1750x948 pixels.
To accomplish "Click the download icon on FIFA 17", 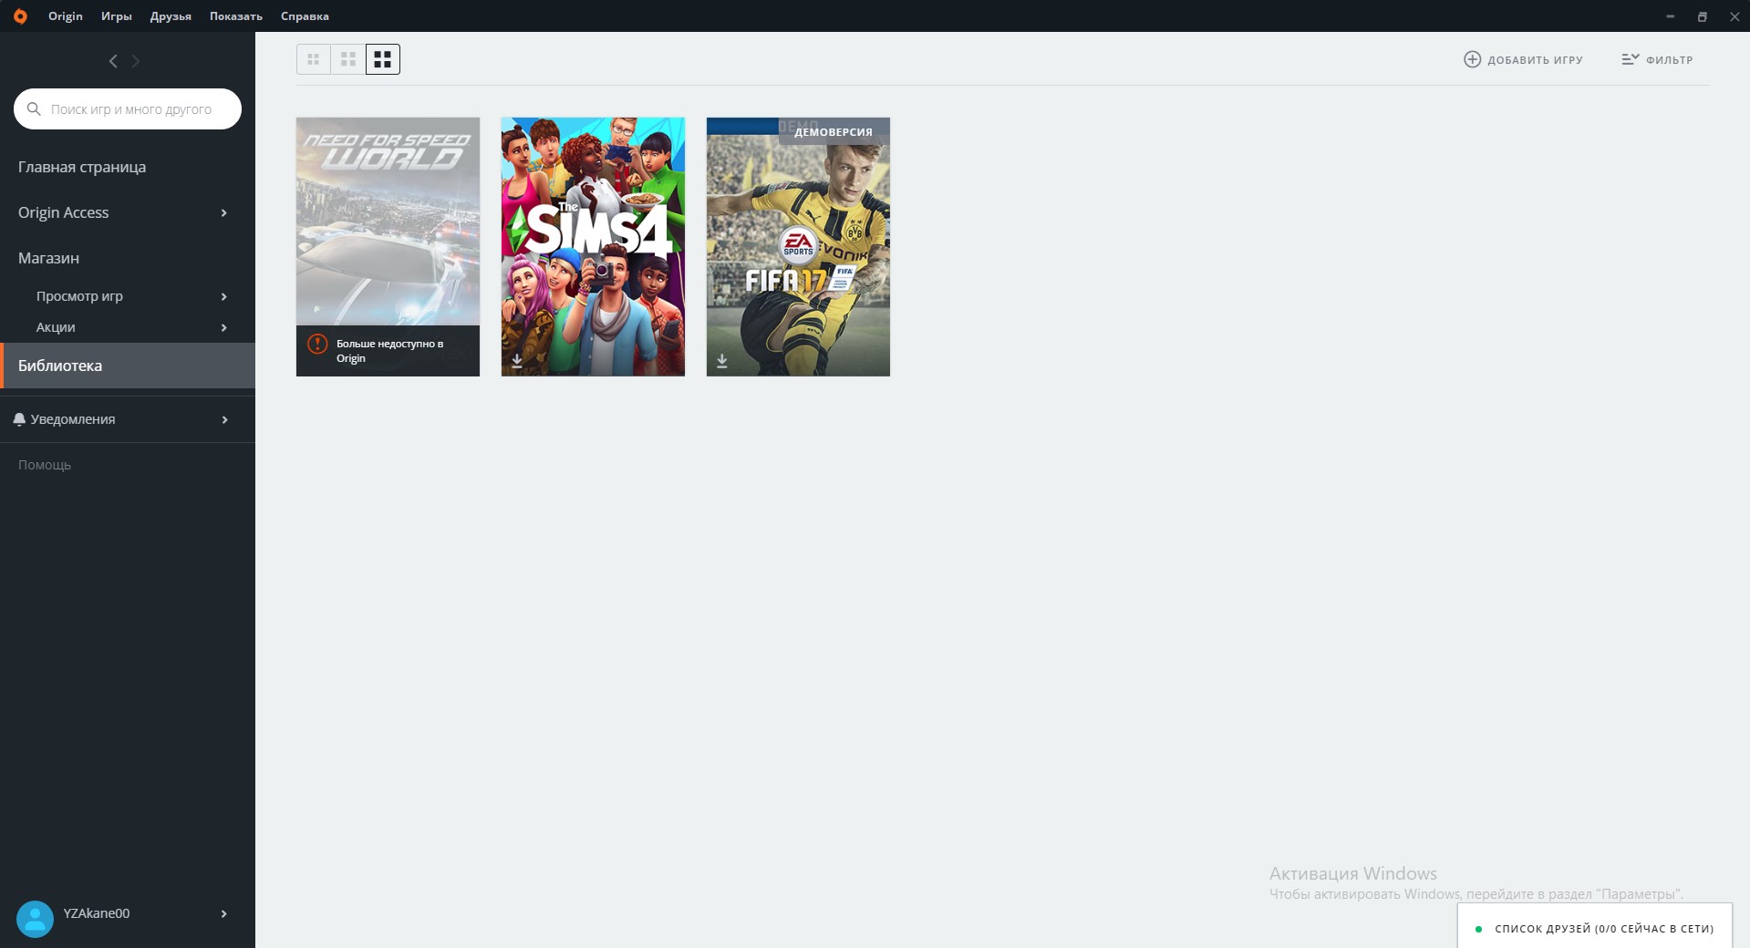I will [722, 361].
